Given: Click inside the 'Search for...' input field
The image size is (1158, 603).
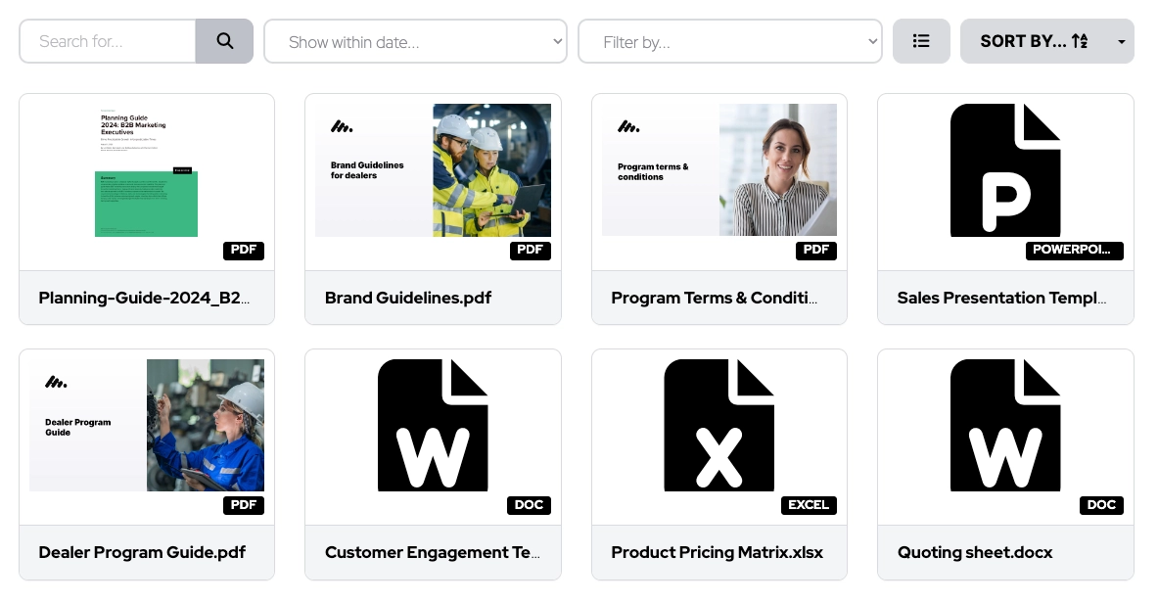Looking at the screenshot, I should click(x=108, y=41).
